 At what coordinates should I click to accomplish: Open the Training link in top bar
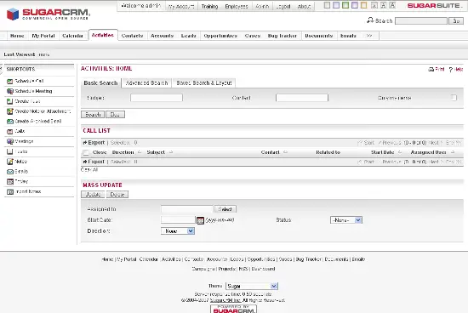pyautogui.click(x=209, y=6)
